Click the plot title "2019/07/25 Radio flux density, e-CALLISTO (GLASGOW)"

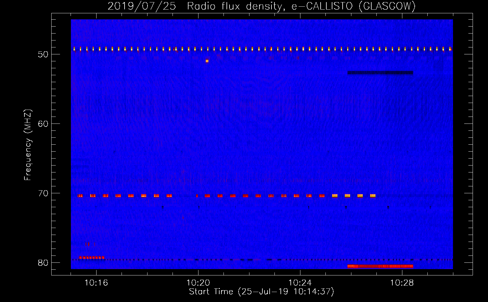tap(261, 6)
